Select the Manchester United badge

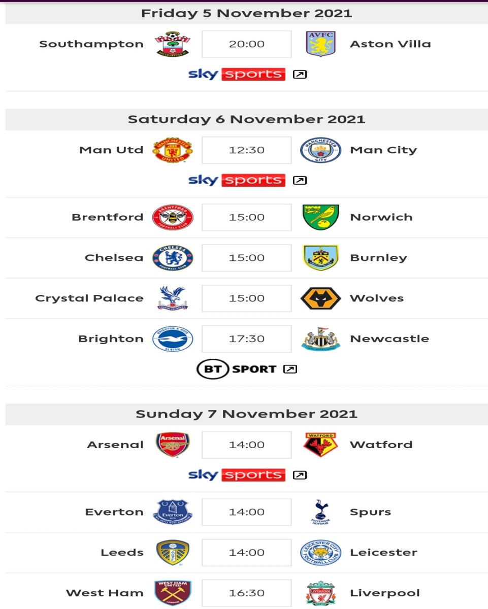pos(173,150)
